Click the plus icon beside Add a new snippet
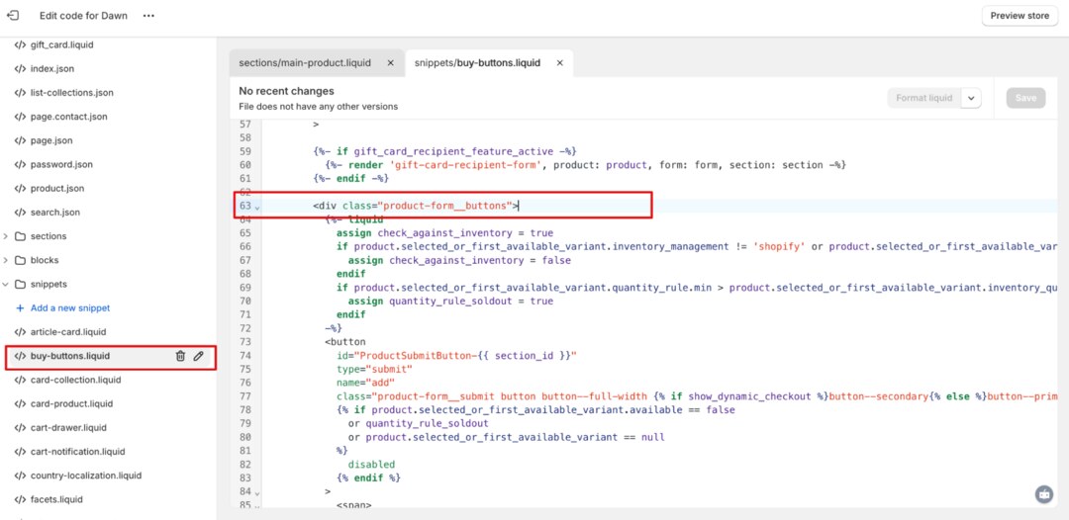The width and height of the screenshot is (1069, 520). click(x=20, y=308)
